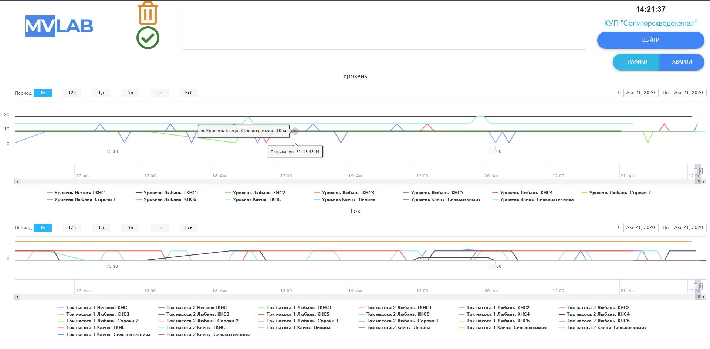Switch to the АВАРИИ tab
This screenshot has height=349, width=710.
point(682,62)
